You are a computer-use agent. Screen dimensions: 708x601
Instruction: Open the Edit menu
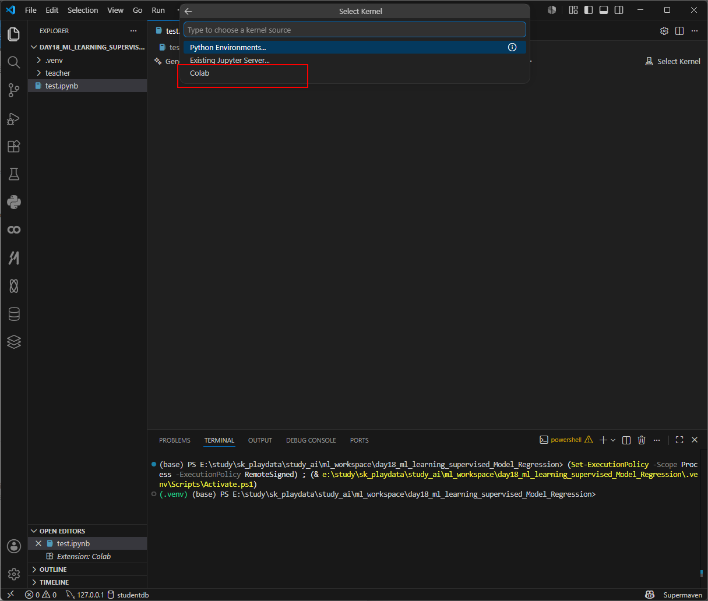pyautogui.click(x=52, y=10)
